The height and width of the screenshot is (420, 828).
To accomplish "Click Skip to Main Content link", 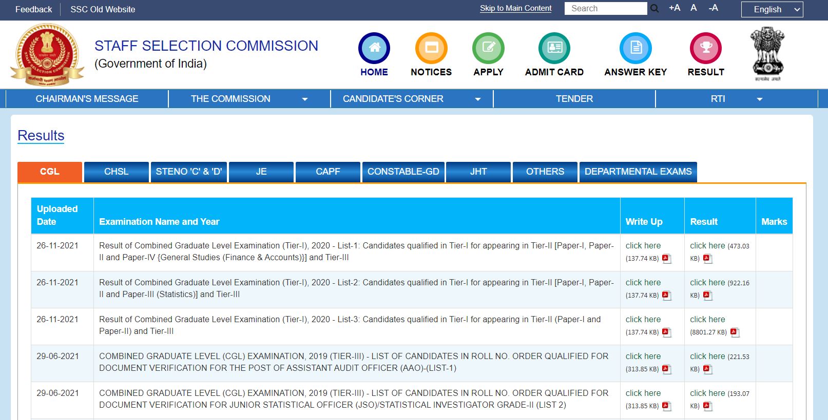I will 516,8.
